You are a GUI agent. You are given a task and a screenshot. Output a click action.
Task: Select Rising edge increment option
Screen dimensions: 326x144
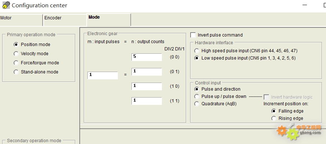pyautogui.click(x=274, y=118)
